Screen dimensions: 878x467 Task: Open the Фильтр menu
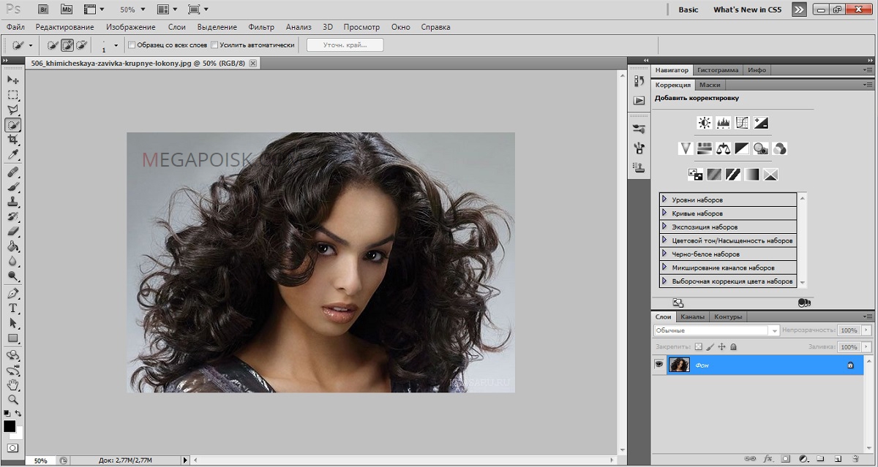261,27
